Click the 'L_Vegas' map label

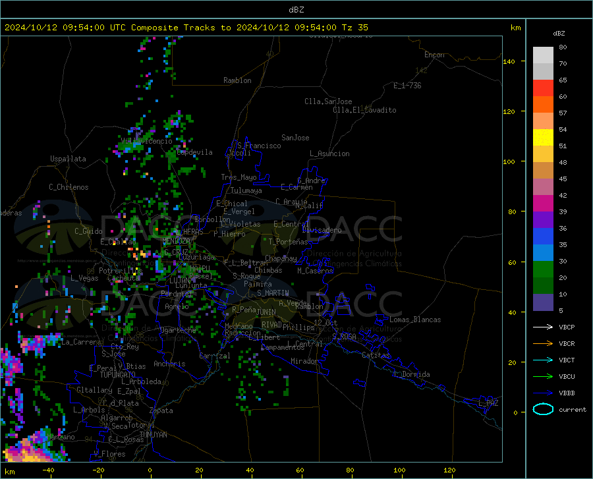(x=84, y=278)
